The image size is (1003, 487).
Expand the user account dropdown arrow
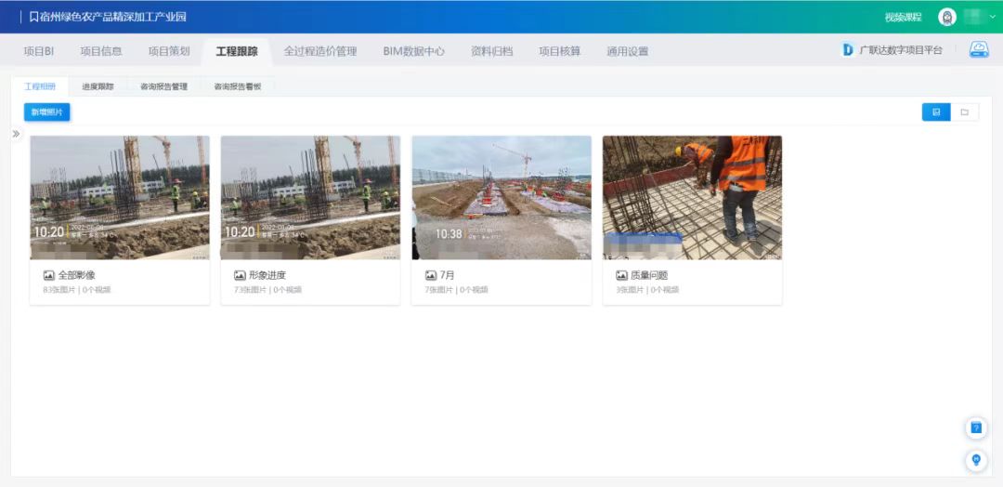tap(993, 18)
